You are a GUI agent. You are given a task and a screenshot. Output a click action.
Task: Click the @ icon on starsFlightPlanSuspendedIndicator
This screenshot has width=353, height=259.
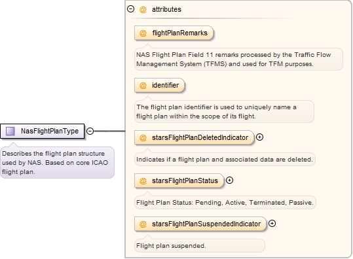(x=143, y=224)
